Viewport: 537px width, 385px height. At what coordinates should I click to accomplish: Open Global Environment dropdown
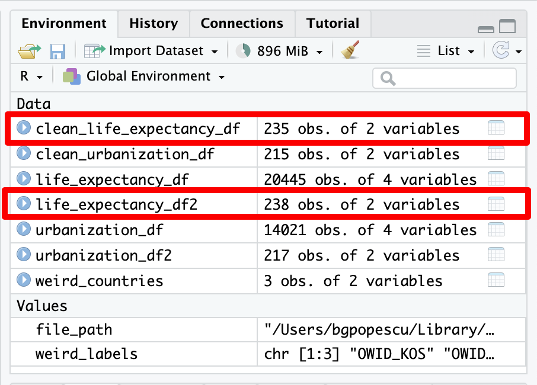click(144, 76)
